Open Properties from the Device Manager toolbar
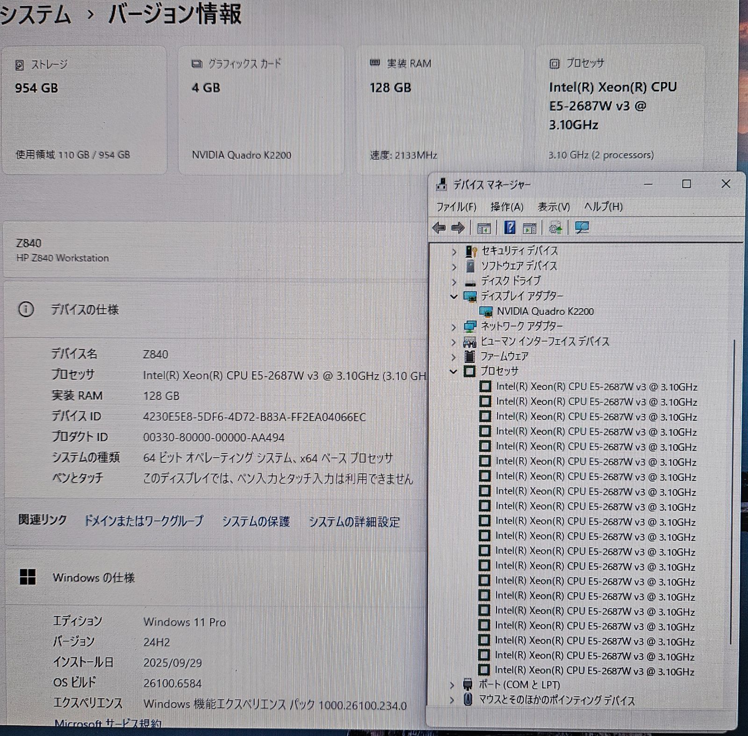748x736 pixels. [x=530, y=228]
